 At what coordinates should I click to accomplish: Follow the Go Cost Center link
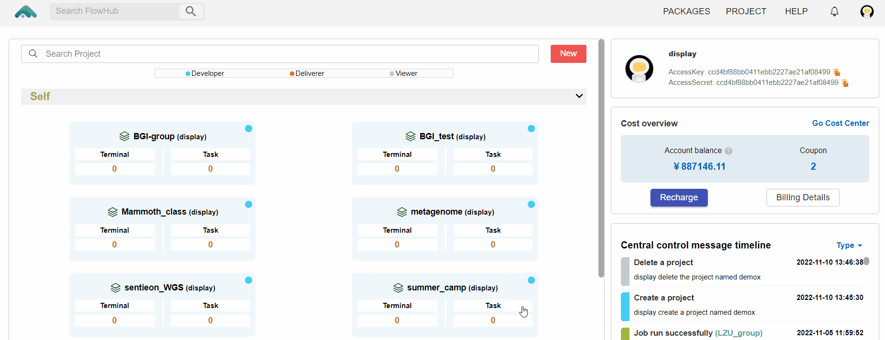[841, 123]
